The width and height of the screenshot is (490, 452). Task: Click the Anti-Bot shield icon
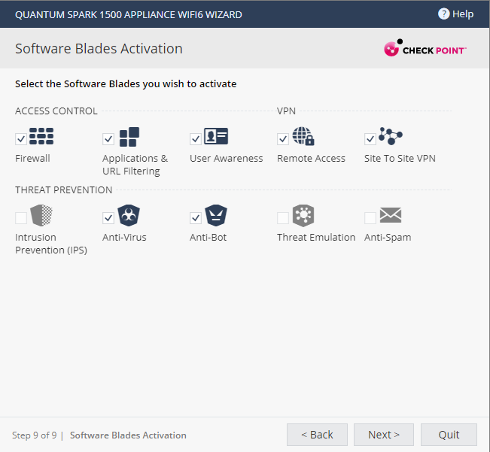point(216,216)
